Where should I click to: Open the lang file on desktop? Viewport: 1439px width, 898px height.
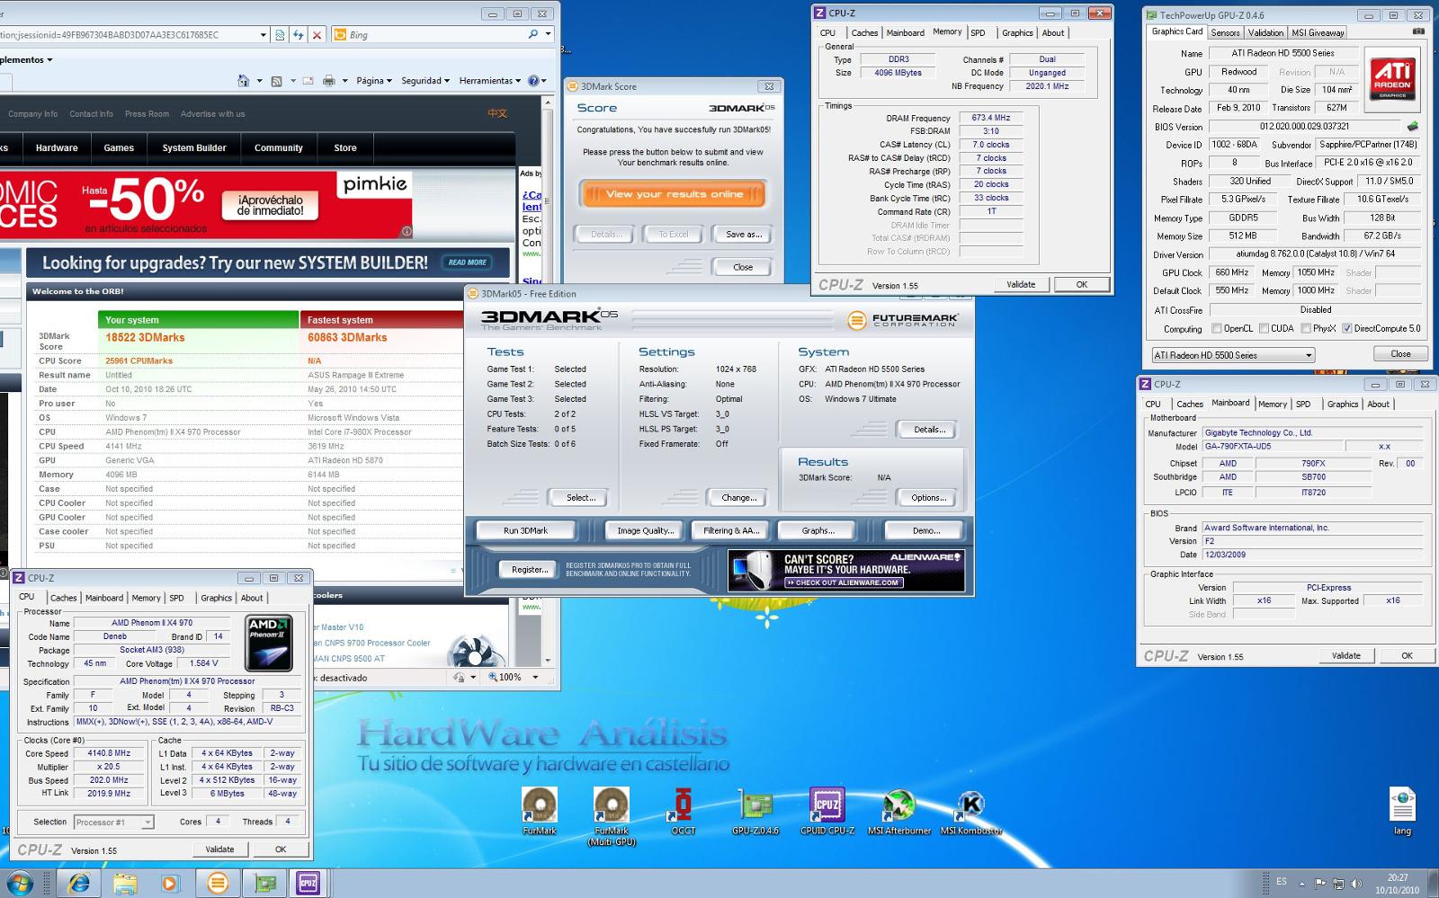[1402, 811]
